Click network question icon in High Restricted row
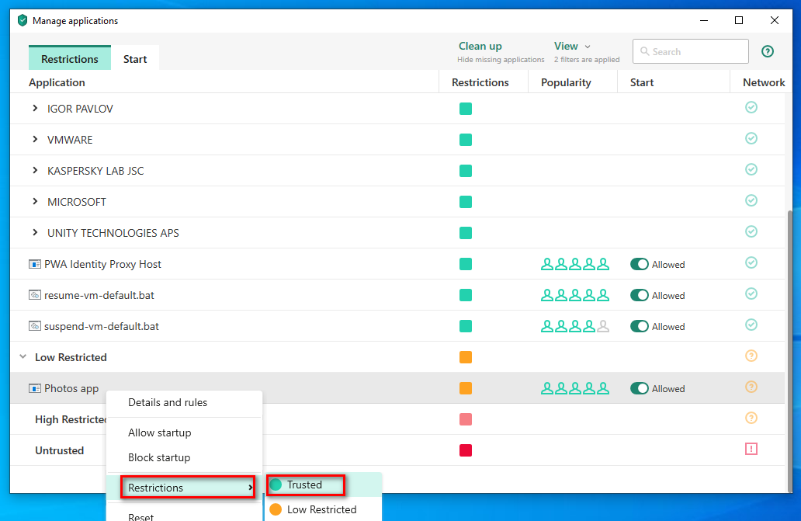Screen dimensions: 801x521 tap(751, 419)
